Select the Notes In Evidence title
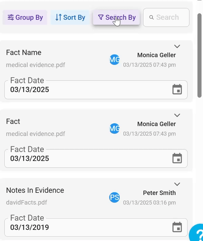Viewport: 203px width, 241px height. coord(35,190)
